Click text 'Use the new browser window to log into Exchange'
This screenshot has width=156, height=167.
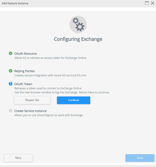(46, 92)
